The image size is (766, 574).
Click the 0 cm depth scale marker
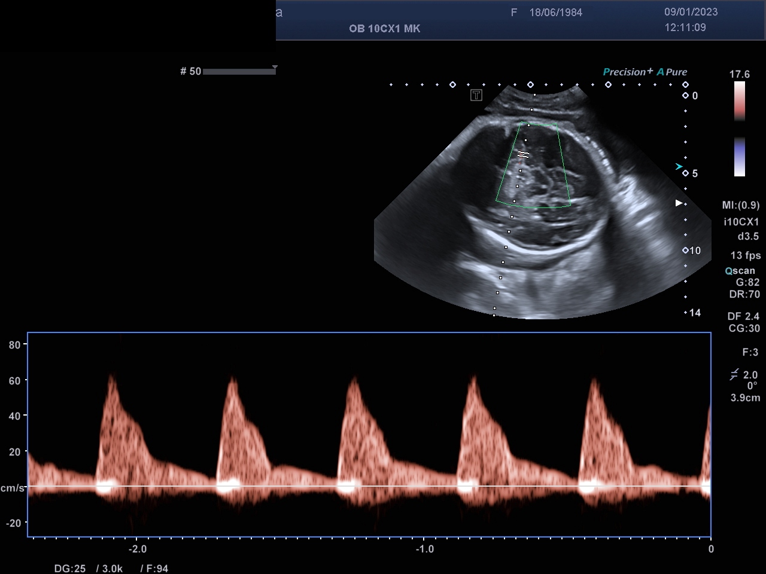tap(686, 96)
